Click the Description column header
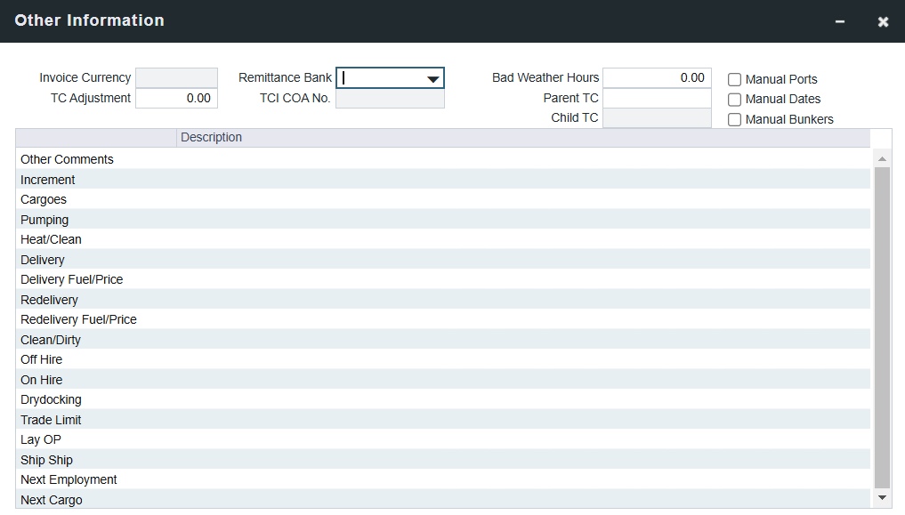Screen dimensions: 905x515 point(522,138)
